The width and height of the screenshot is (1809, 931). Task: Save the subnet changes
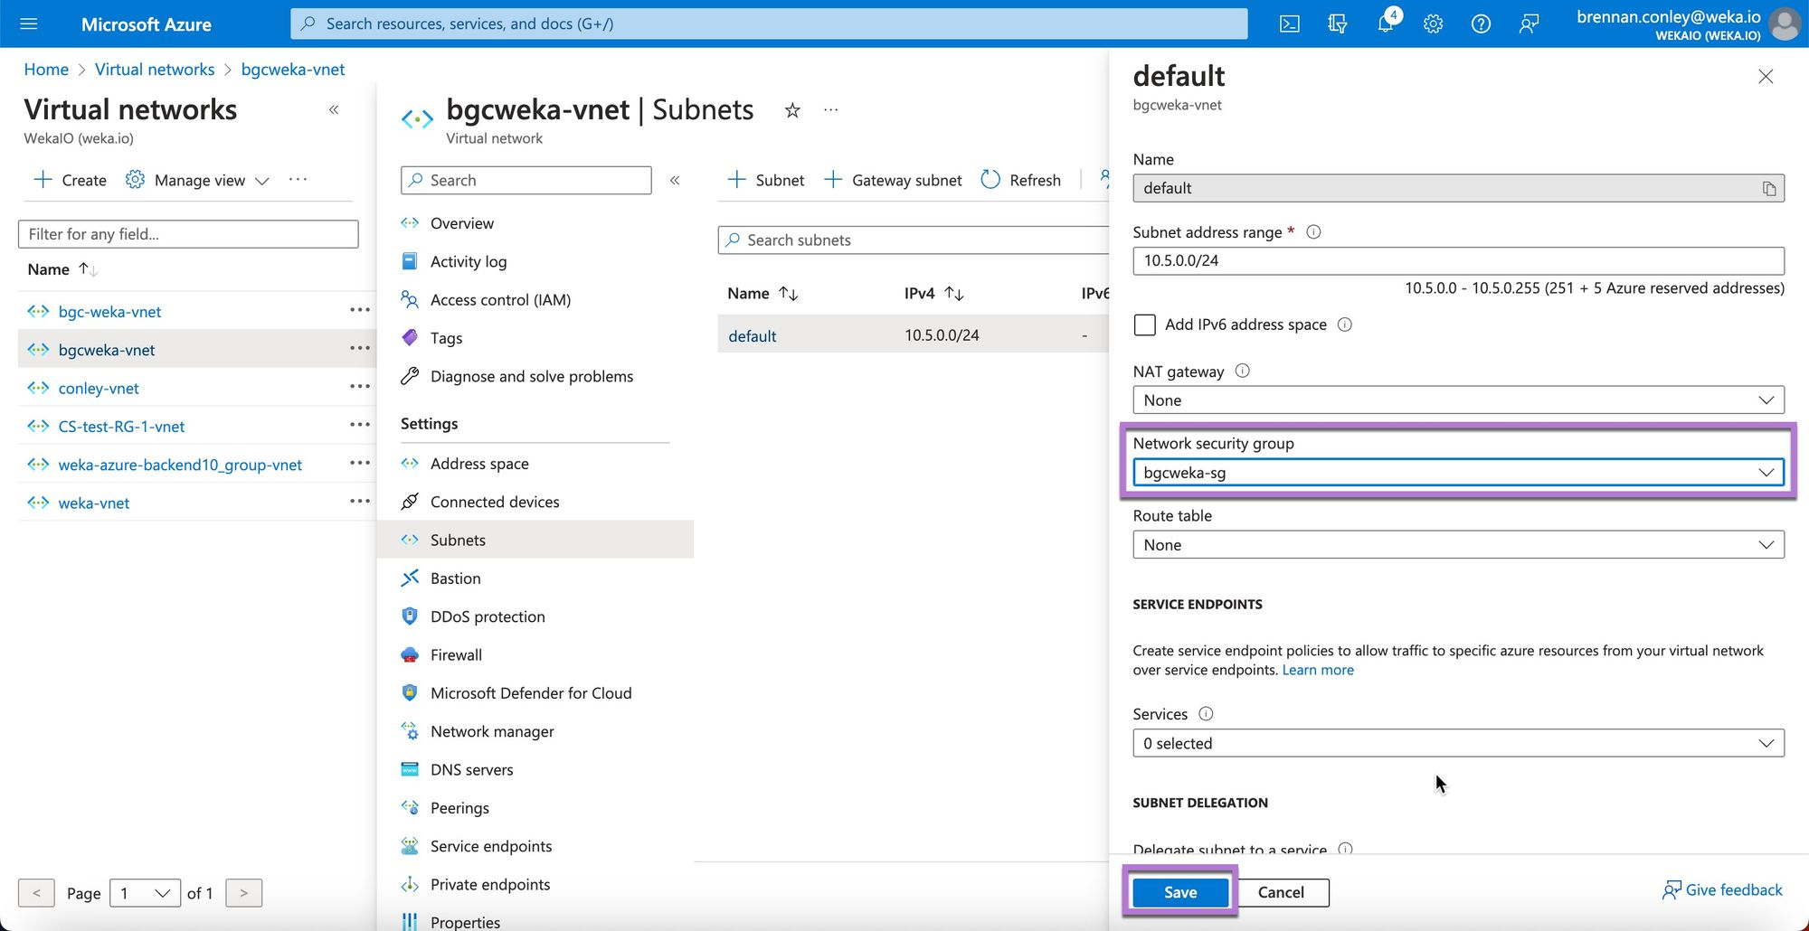click(x=1179, y=892)
